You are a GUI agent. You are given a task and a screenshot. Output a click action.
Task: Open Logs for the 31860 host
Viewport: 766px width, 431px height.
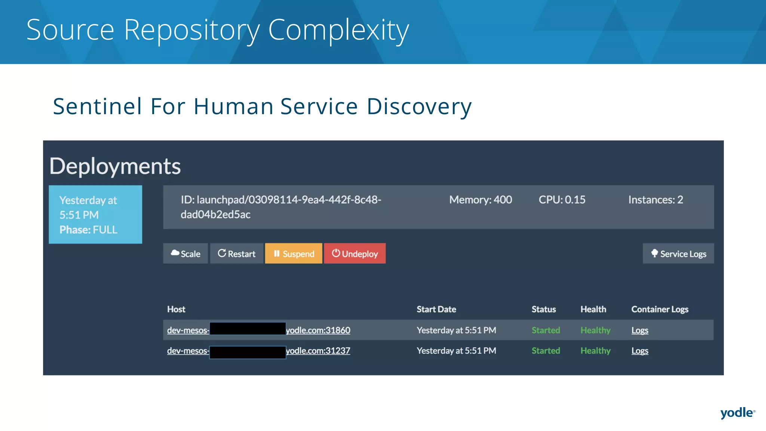tap(640, 330)
